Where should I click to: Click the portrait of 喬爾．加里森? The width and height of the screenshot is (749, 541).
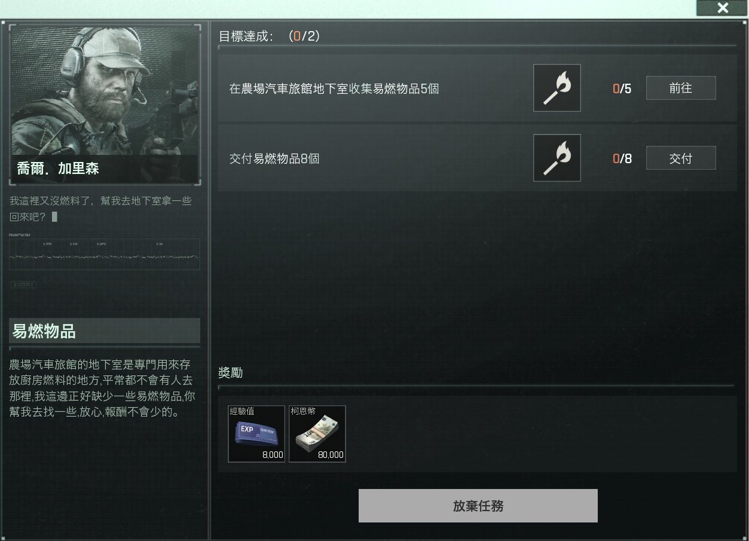[x=105, y=105]
